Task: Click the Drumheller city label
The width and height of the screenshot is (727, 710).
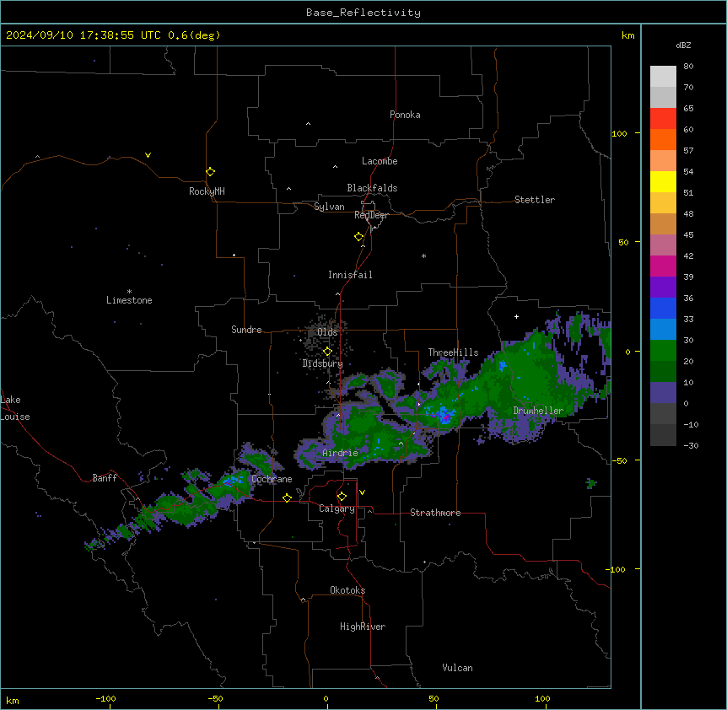Action: click(538, 411)
